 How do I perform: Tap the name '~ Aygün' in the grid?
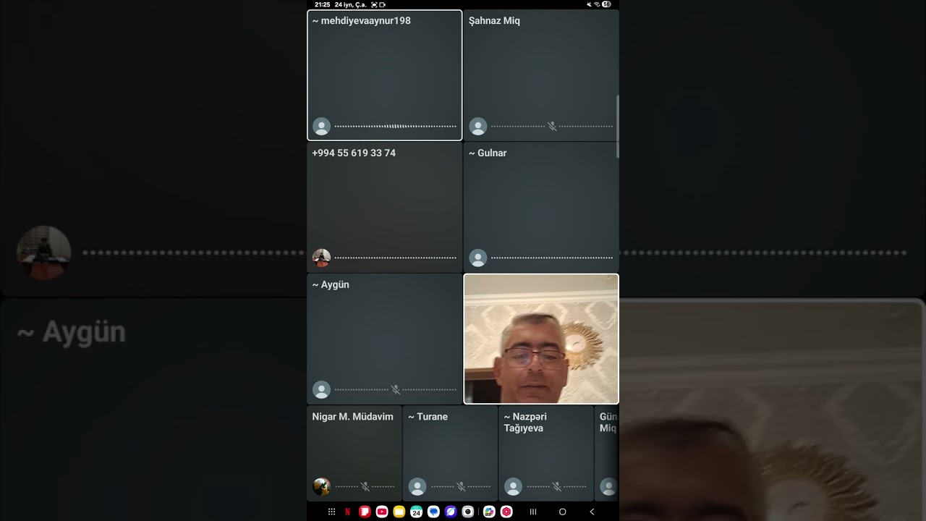[x=331, y=285]
